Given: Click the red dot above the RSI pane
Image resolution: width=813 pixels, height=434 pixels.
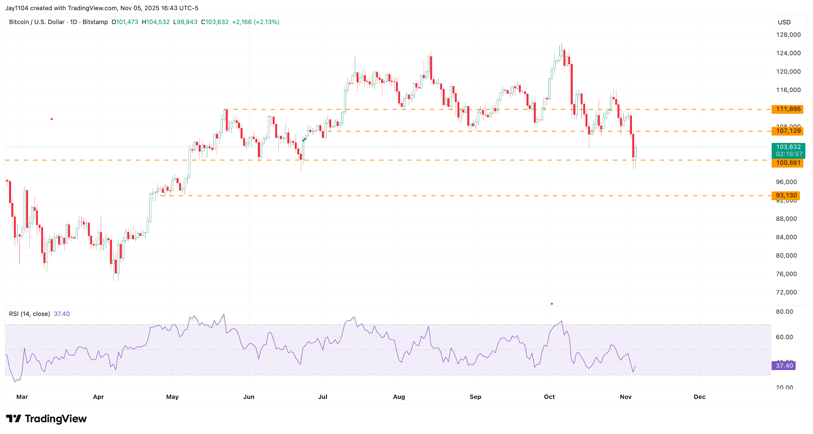Looking at the screenshot, I should (x=552, y=304).
